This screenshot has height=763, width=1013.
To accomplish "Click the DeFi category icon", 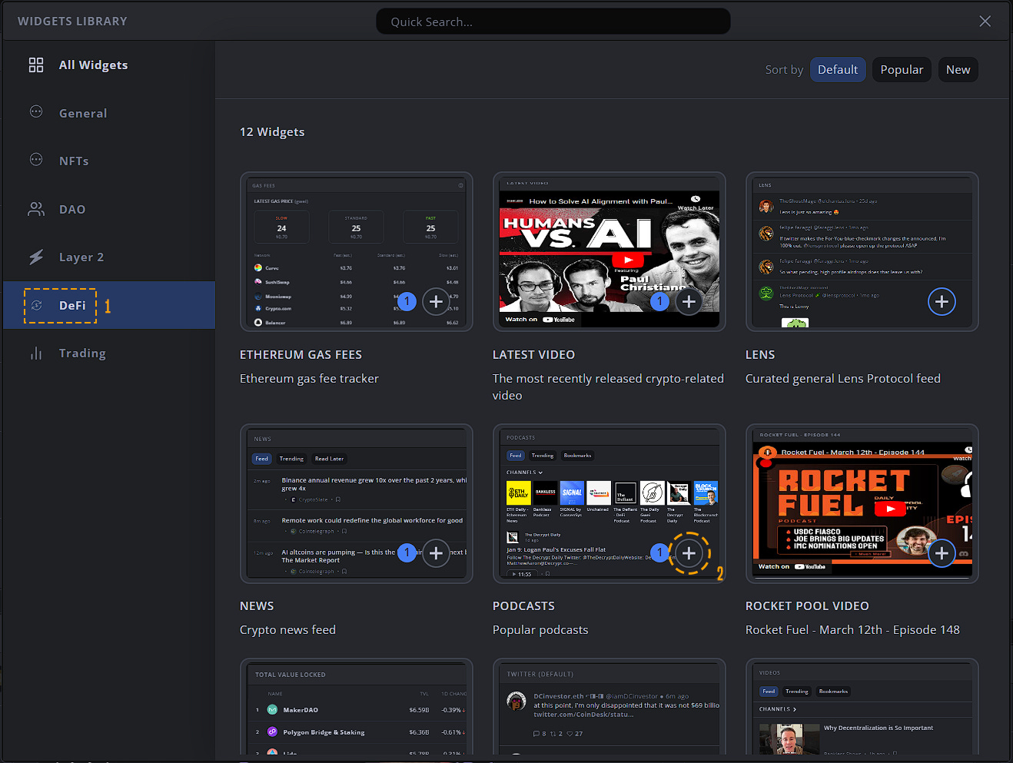I will [x=36, y=305].
